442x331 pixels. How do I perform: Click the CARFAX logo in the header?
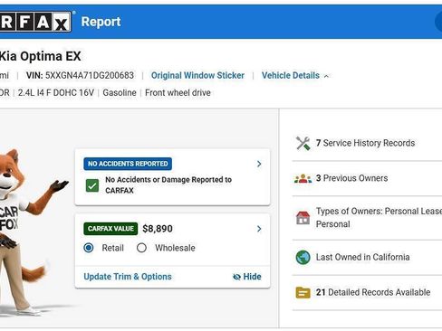tap(35, 22)
